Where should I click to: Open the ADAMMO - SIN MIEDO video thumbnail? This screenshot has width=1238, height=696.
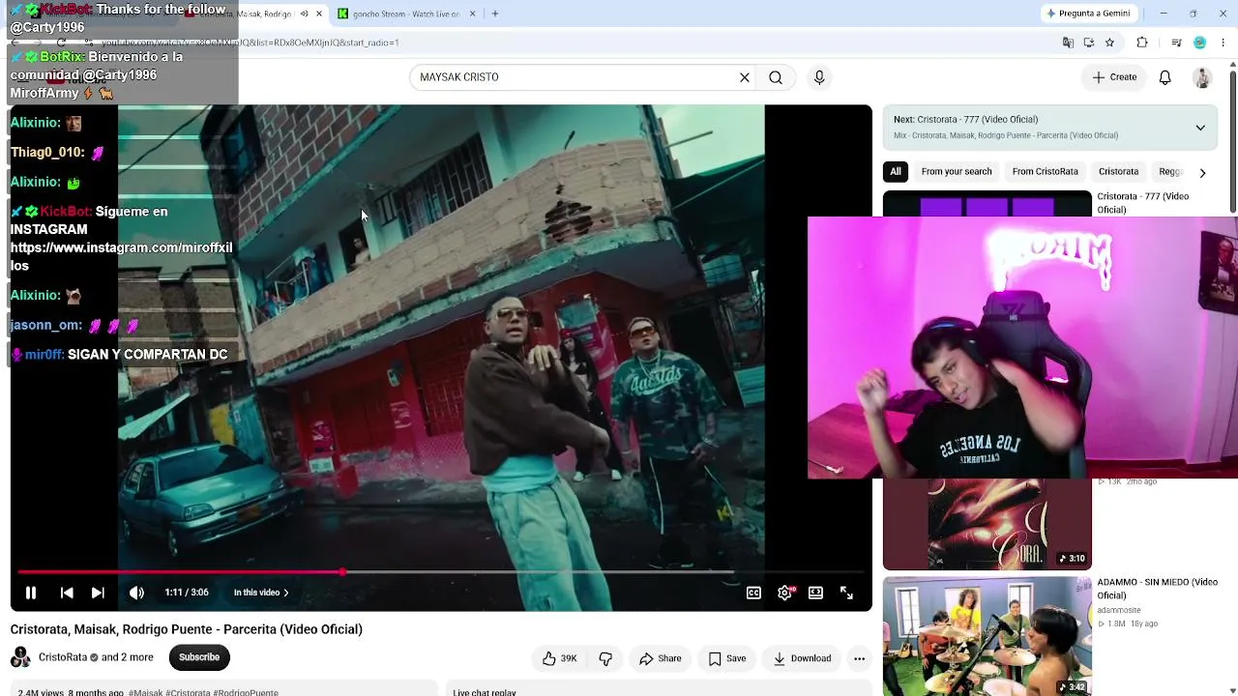tap(987, 637)
